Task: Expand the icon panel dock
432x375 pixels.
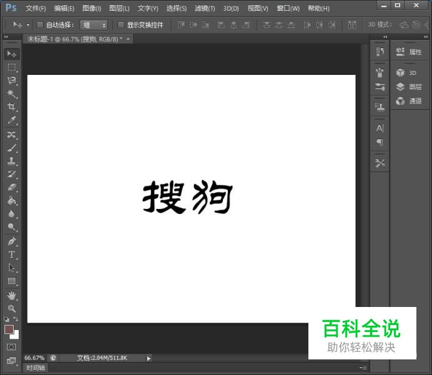Action: pyautogui.click(x=385, y=37)
